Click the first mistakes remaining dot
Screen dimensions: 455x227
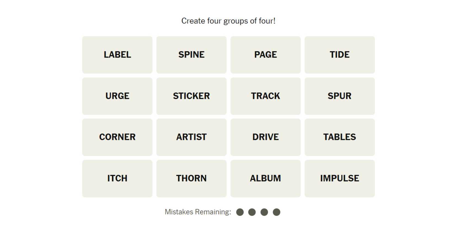coord(240,212)
